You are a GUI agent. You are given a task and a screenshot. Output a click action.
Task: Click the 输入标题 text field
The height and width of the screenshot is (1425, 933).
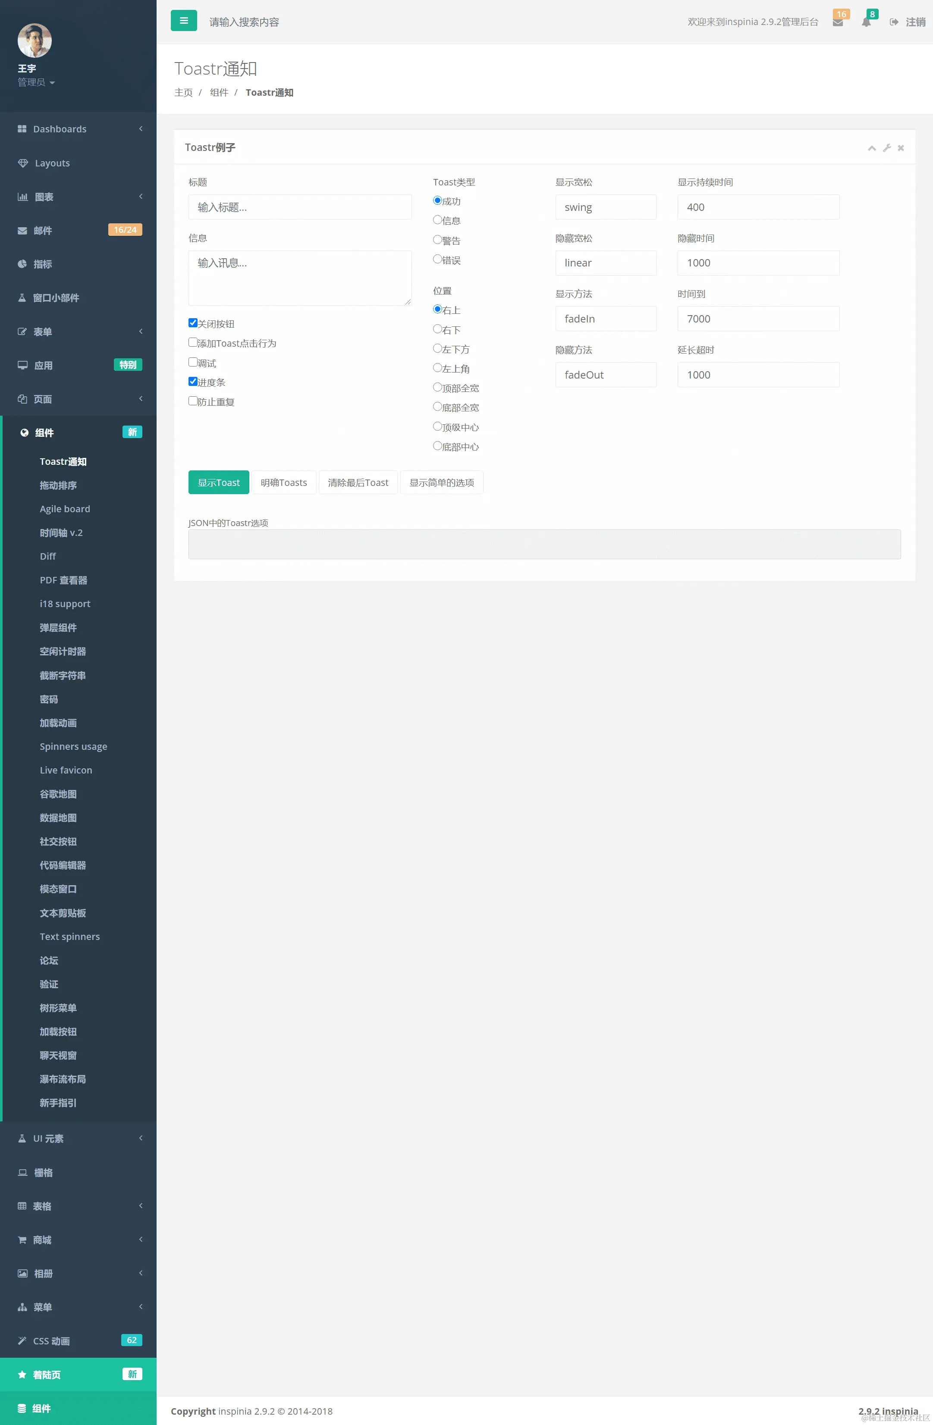coord(299,207)
